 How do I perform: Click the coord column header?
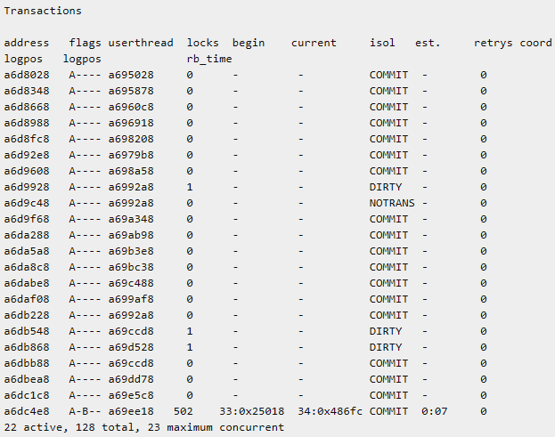[x=536, y=43]
